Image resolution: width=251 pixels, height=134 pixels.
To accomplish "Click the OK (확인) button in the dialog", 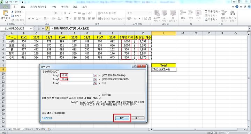I will click(122, 118).
